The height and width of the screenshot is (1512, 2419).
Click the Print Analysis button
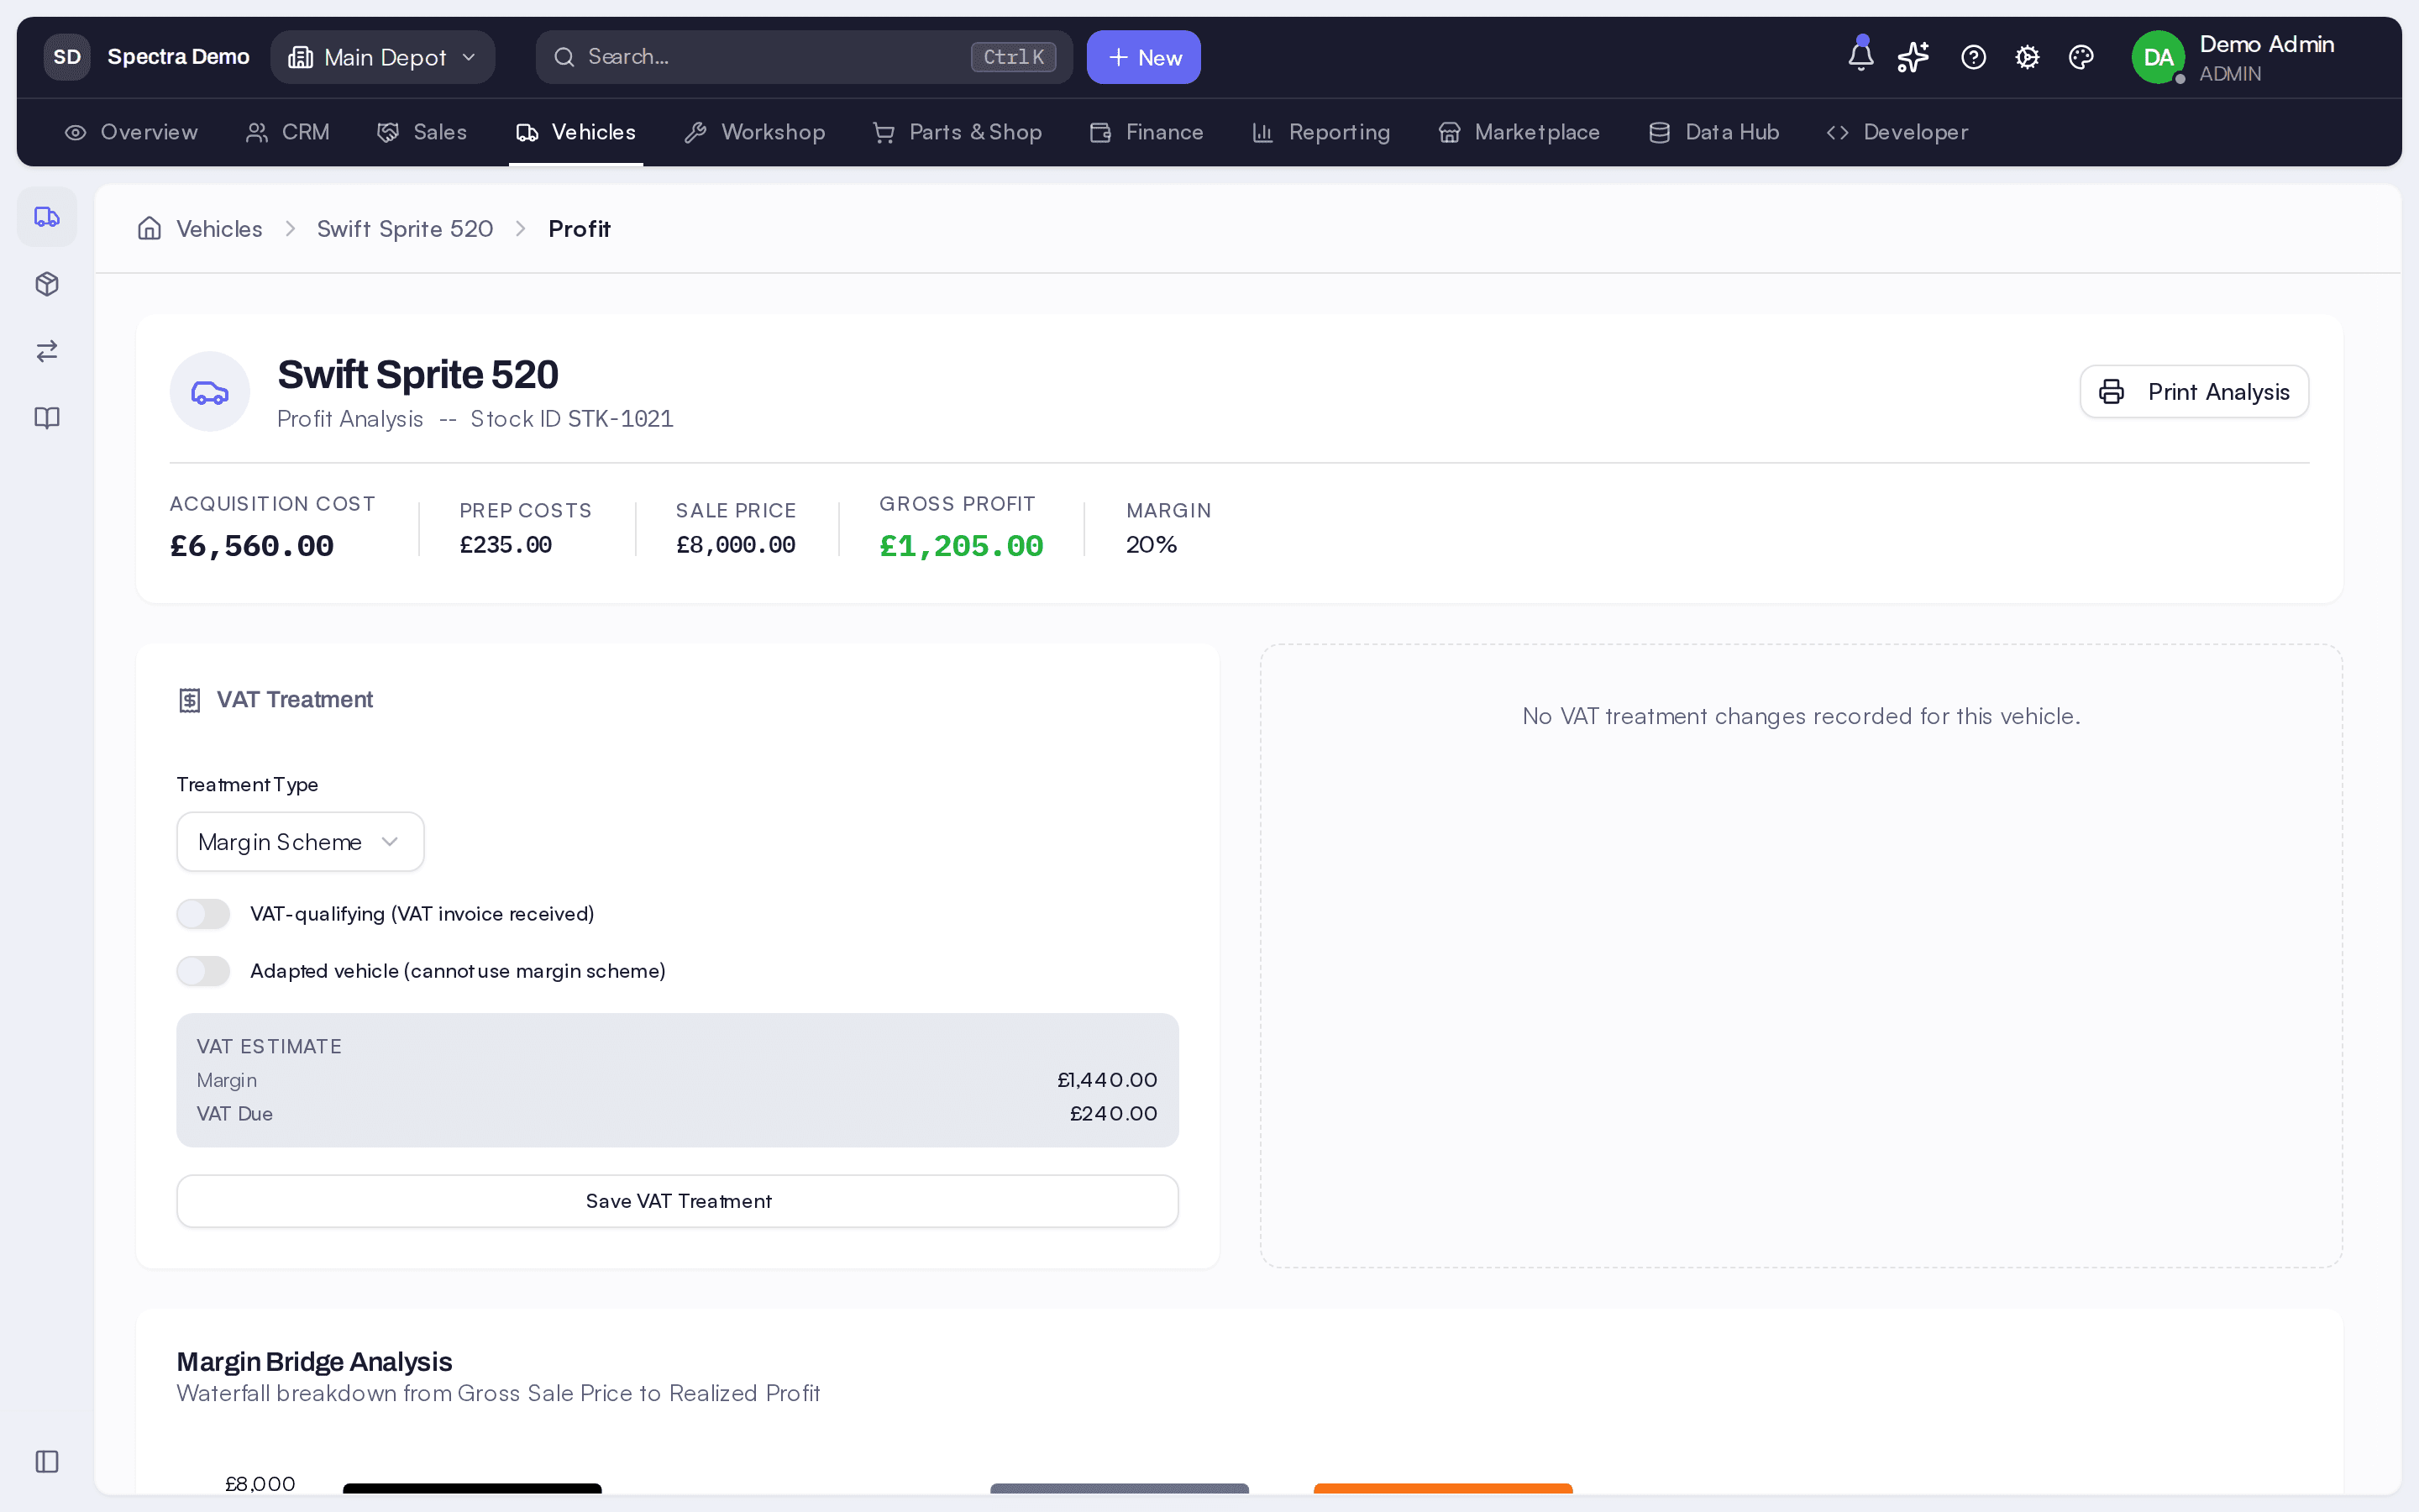tap(2194, 391)
